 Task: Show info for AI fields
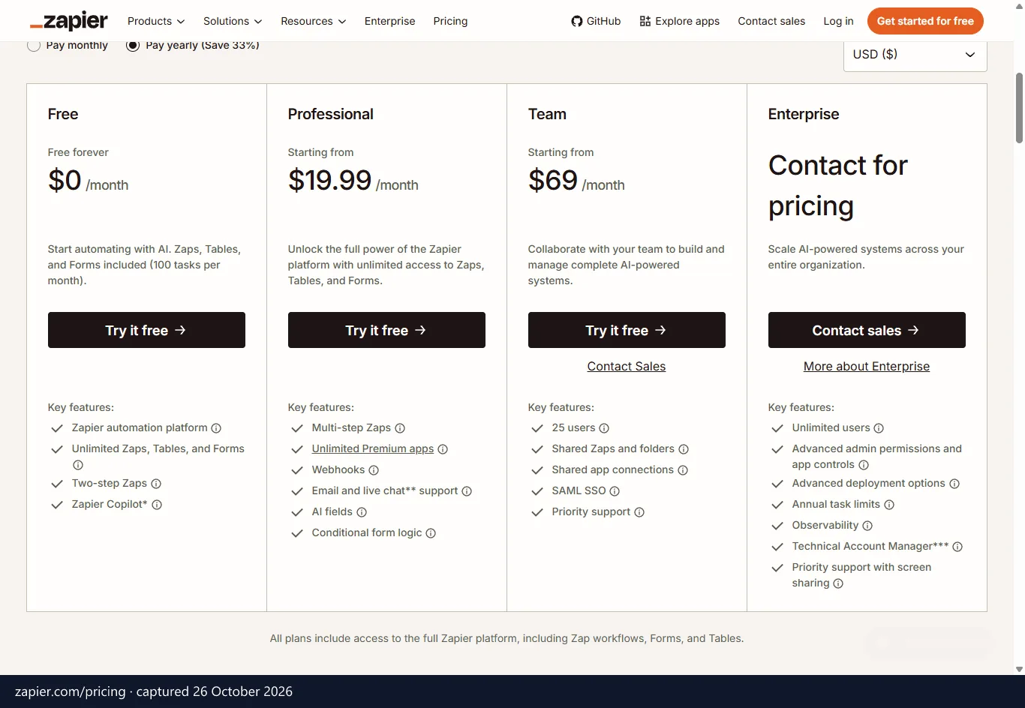click(x=362, y=512)
